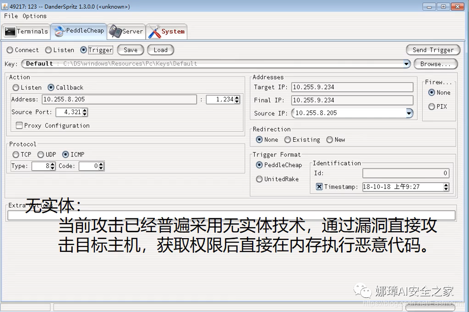Click the callback Address field
Screen dimensions: 469x312
click(x=120, y=99)
